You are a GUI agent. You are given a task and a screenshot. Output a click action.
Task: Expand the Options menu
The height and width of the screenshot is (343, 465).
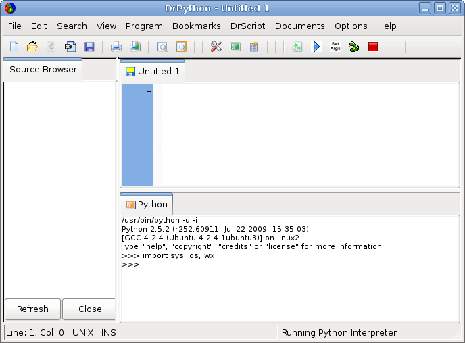point(351,26)
